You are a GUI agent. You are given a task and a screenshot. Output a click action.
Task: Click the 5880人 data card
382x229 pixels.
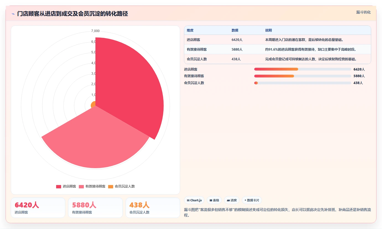pyautogui.click(x=95, y=208)
